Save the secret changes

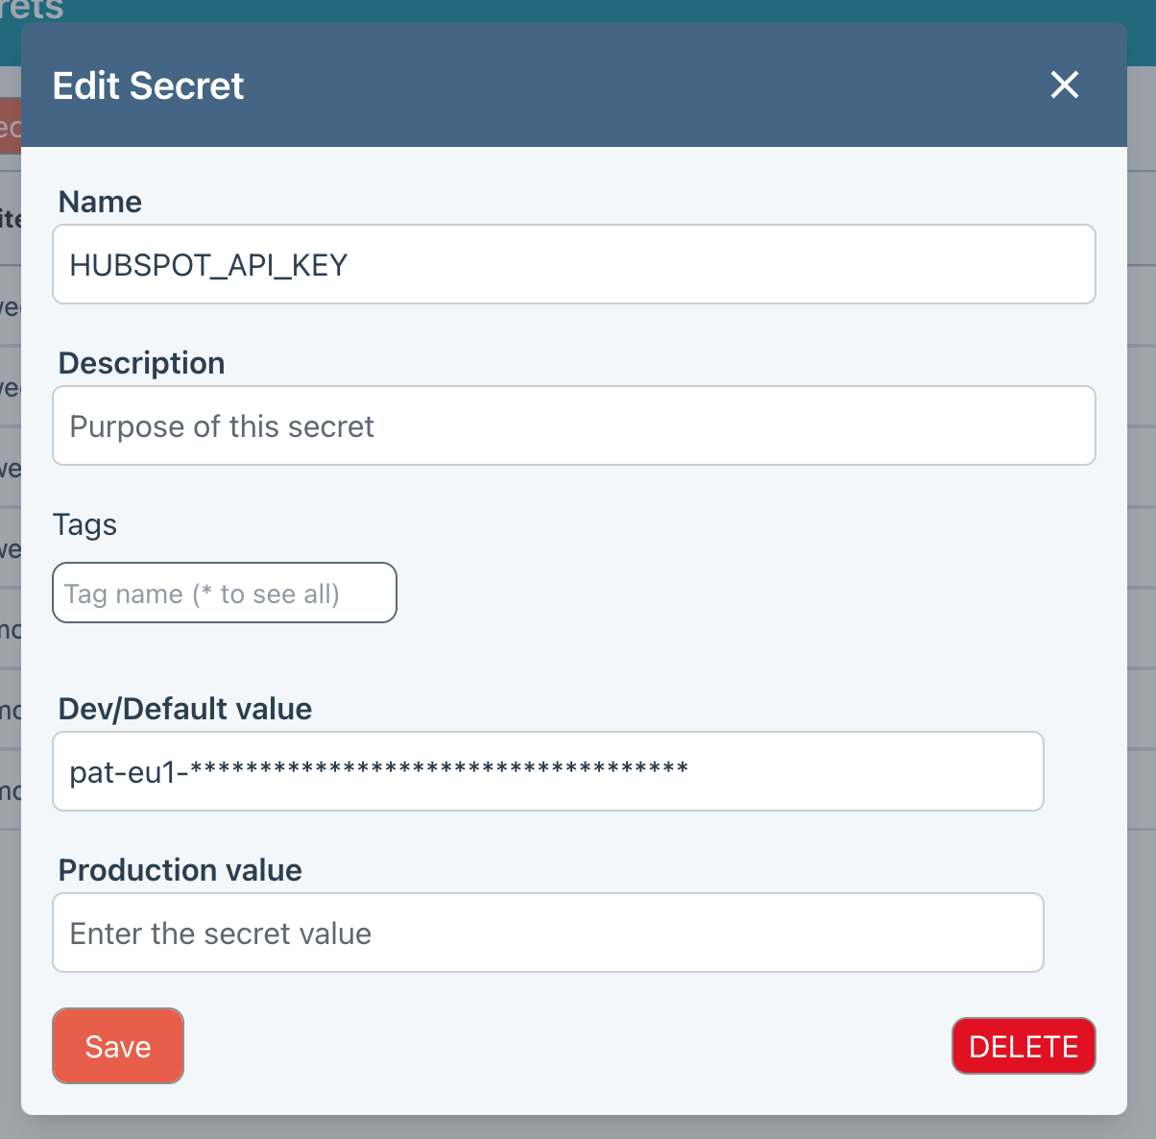(x=117, y=1046)
